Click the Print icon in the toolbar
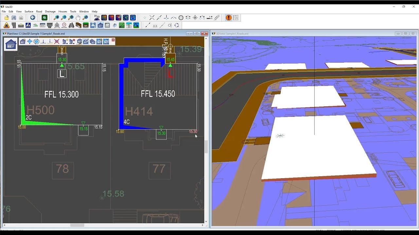Viewport: 419px width, 235px height. click(21, 18)
